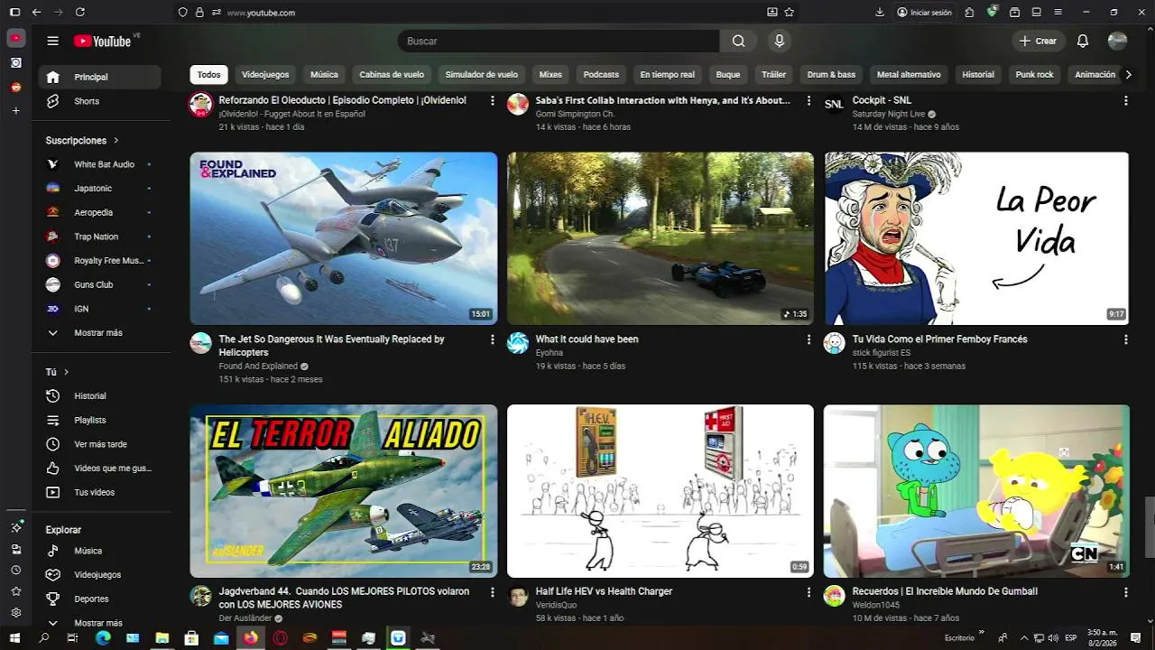Open the Der Ausländer channel avatar
The image size is (1155, 650).
[x=200, y=596]
